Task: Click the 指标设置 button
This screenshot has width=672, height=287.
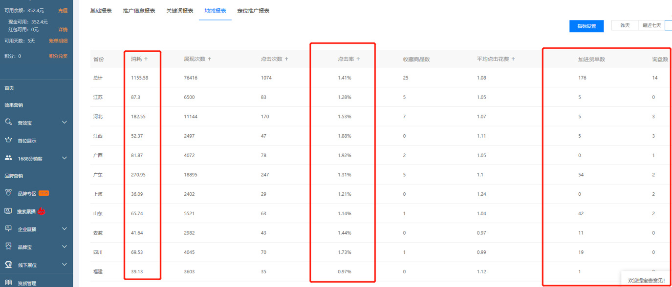Action: coord(586,26)
